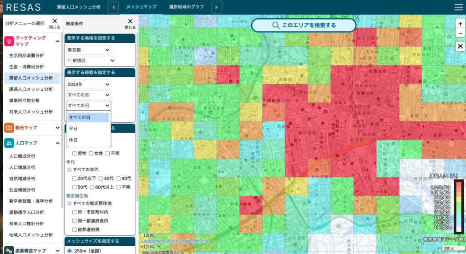This screenshot has height=254, width=466.
Task: Open 通過人口メッシュ分析 in sidebar
Action: 31,89
